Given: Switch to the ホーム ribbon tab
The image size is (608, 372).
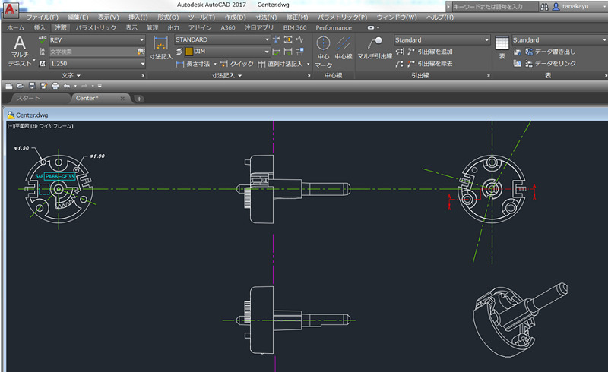Looking at the screenshot, I should click(x=16, y=28).
